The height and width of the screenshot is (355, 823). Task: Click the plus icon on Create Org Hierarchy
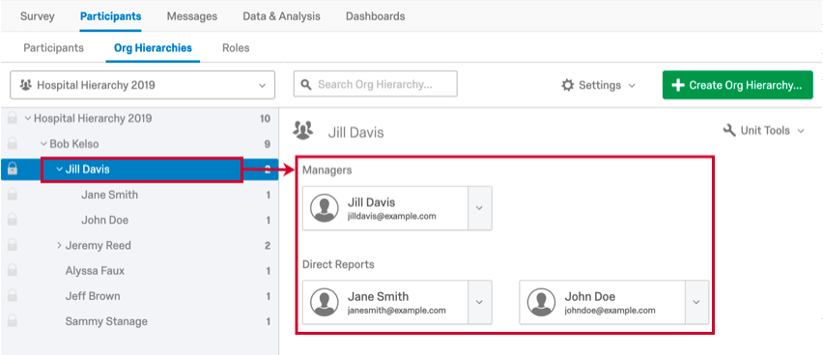pos(677,85)
